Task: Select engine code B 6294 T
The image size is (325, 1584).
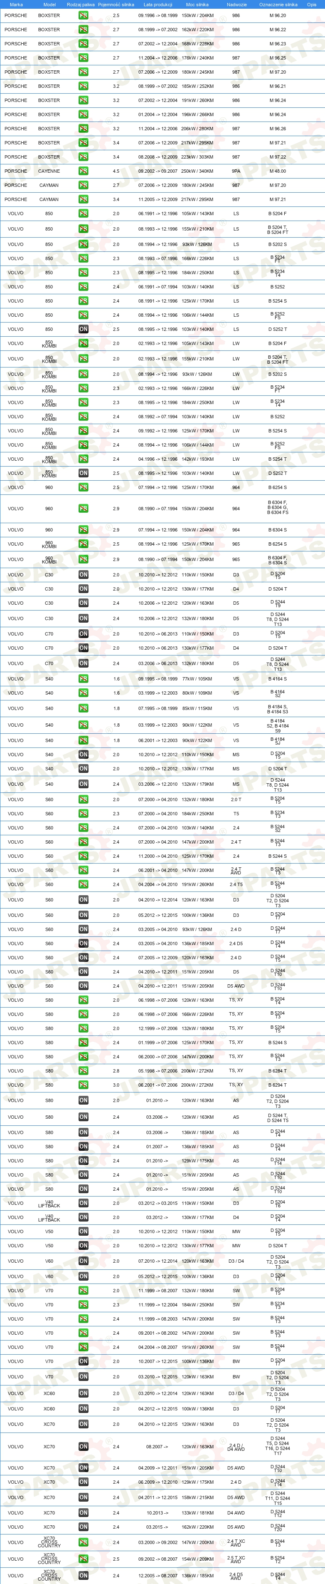Action: 278,1085
